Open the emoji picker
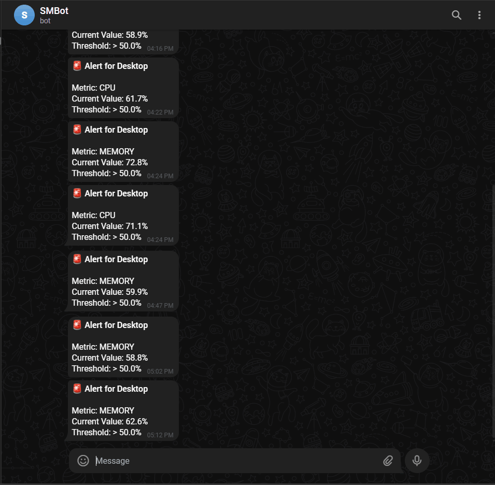 point(83,461)
